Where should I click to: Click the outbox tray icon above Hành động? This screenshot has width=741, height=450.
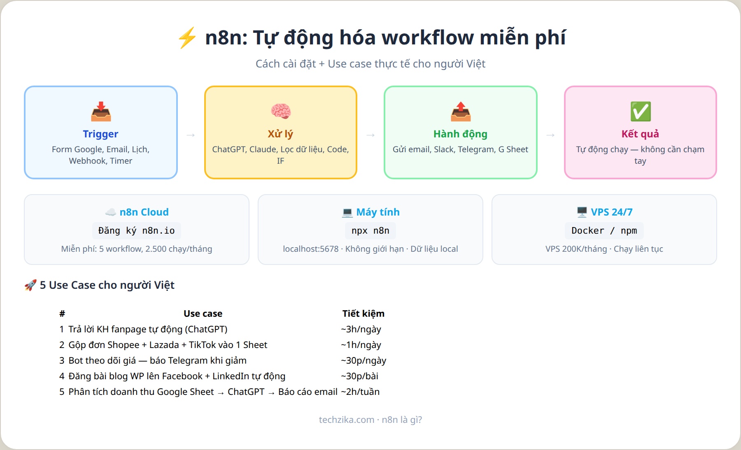pyautogui.click(x=461, y=111)
